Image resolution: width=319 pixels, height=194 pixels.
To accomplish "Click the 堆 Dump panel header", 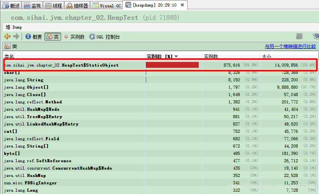I will click(x=14, y=27).
